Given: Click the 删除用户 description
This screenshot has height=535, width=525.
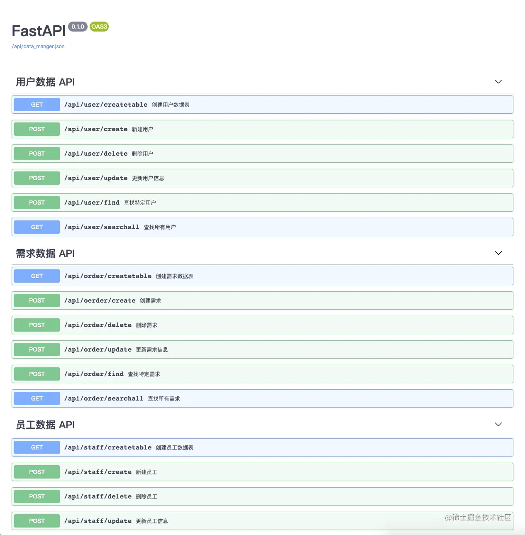Looking at the screenshot, I should click(x=142, y=154).
